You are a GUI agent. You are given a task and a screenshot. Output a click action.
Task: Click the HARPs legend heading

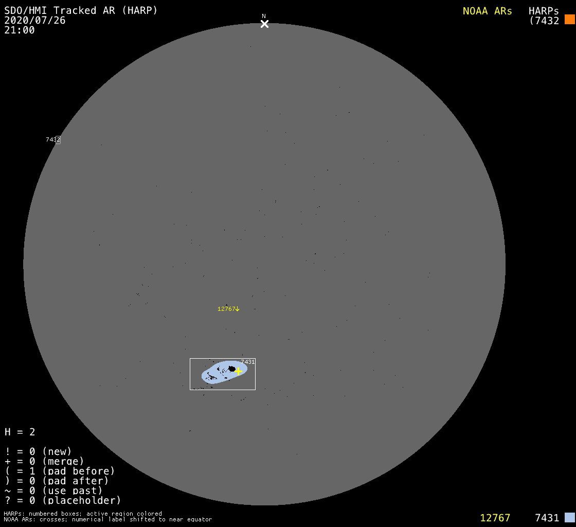[544, 11]
